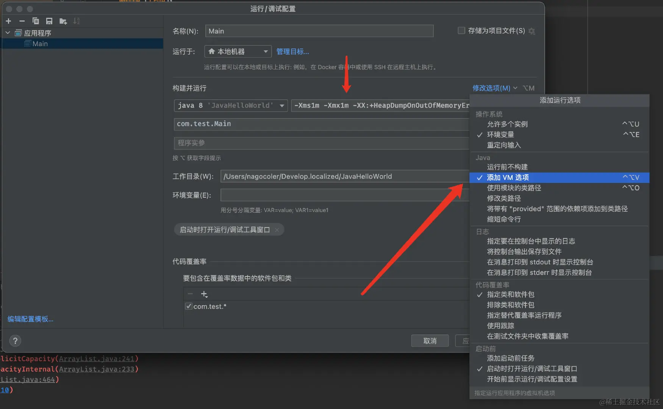Select 开始前显示运行/调试配置设置 menu item

coord(559,379)
